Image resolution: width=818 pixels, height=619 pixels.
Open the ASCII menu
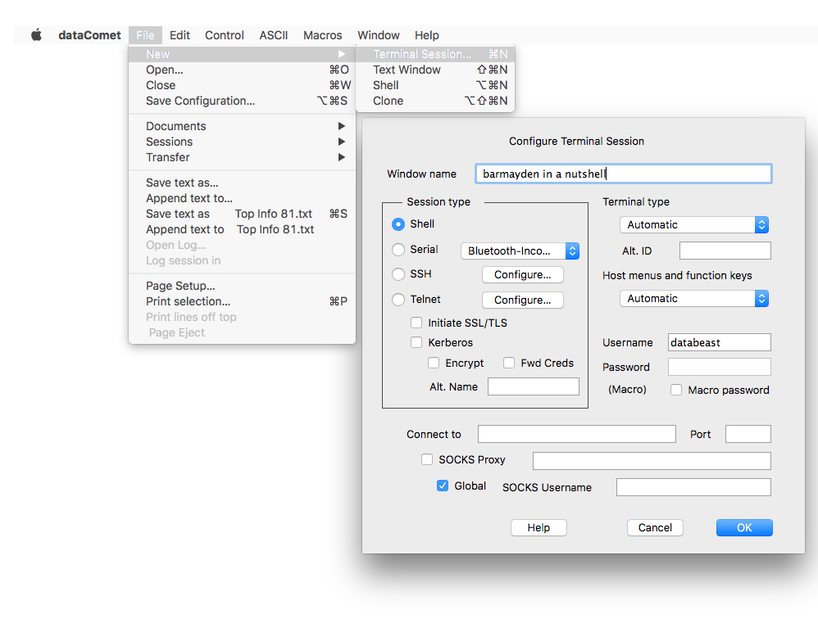[274, 35]
